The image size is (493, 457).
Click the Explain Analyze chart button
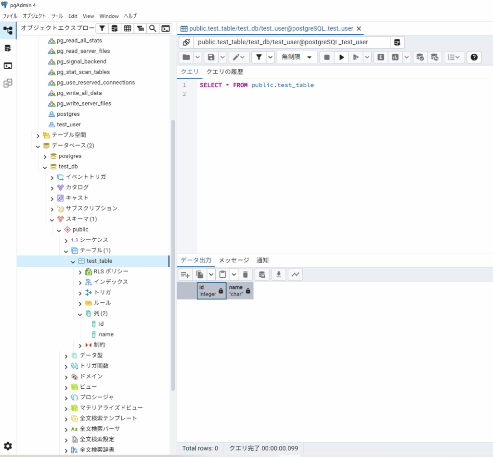tap(395, 57)
